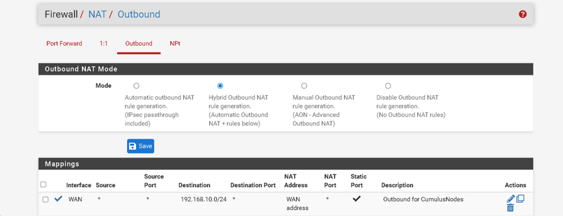Select Automatic outbound NAT rule generation mode
This screenshot has width=563, height=216.
click(x=136, y=86)
